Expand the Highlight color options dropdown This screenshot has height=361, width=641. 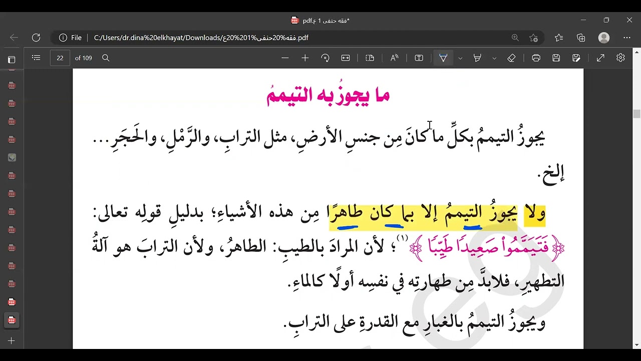click(x=494, y=58)
